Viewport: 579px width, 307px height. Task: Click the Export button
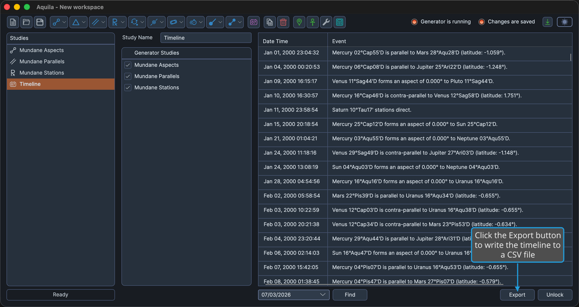click(x=517, y=295)
